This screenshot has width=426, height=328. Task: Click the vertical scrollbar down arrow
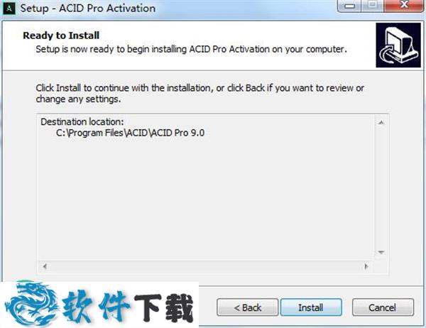point(381,253)
